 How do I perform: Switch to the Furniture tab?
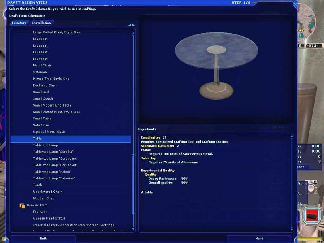[19, 23]
